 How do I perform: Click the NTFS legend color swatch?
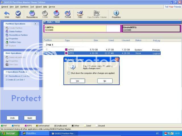[26, 126]
